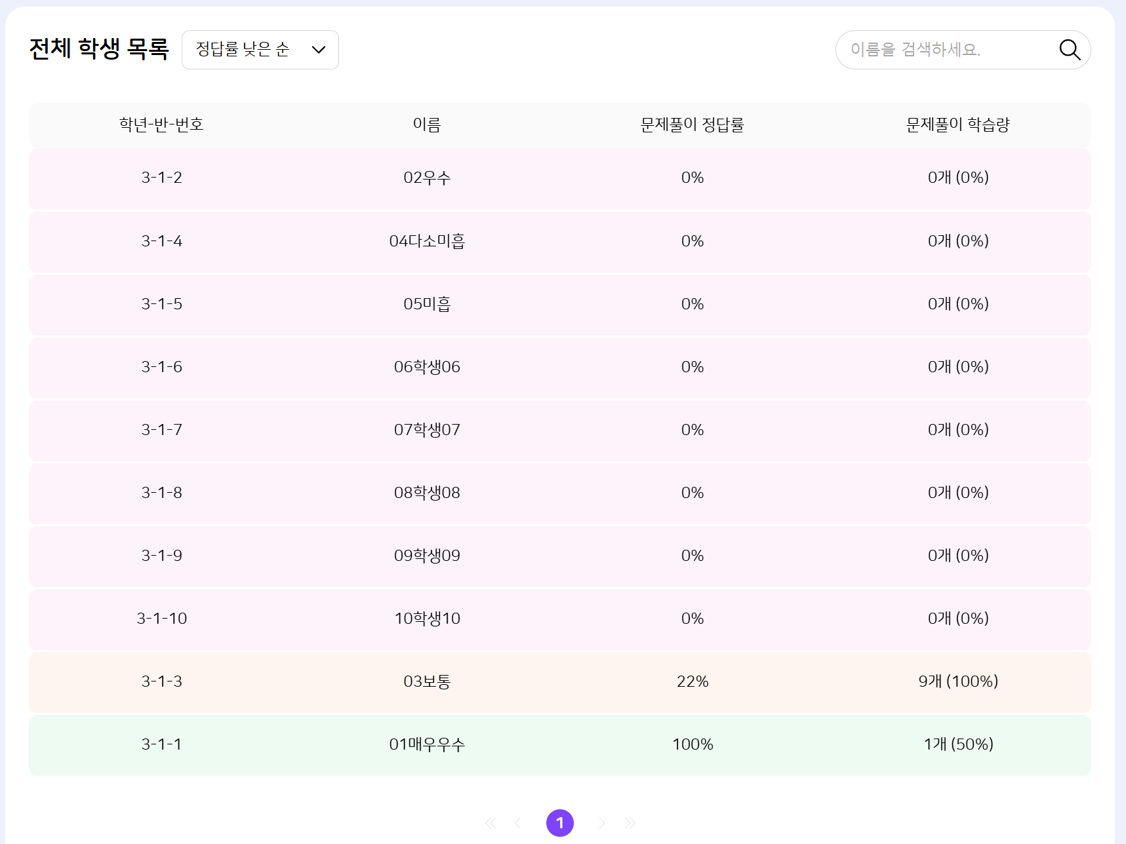Click the 100% accuracy value

[693, 744]
